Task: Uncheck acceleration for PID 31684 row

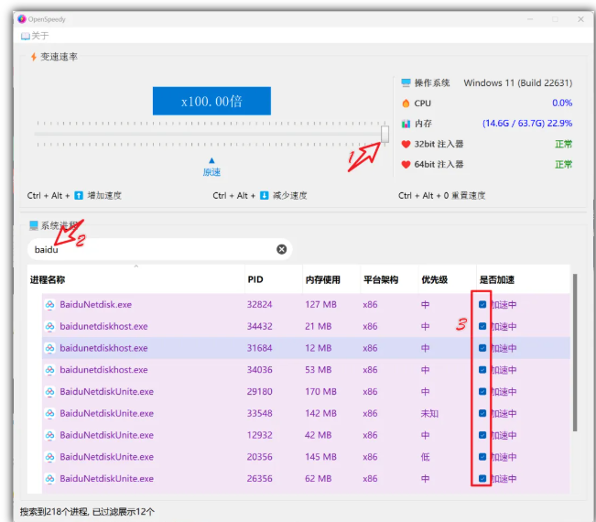Action: click(x=482, y=348)
